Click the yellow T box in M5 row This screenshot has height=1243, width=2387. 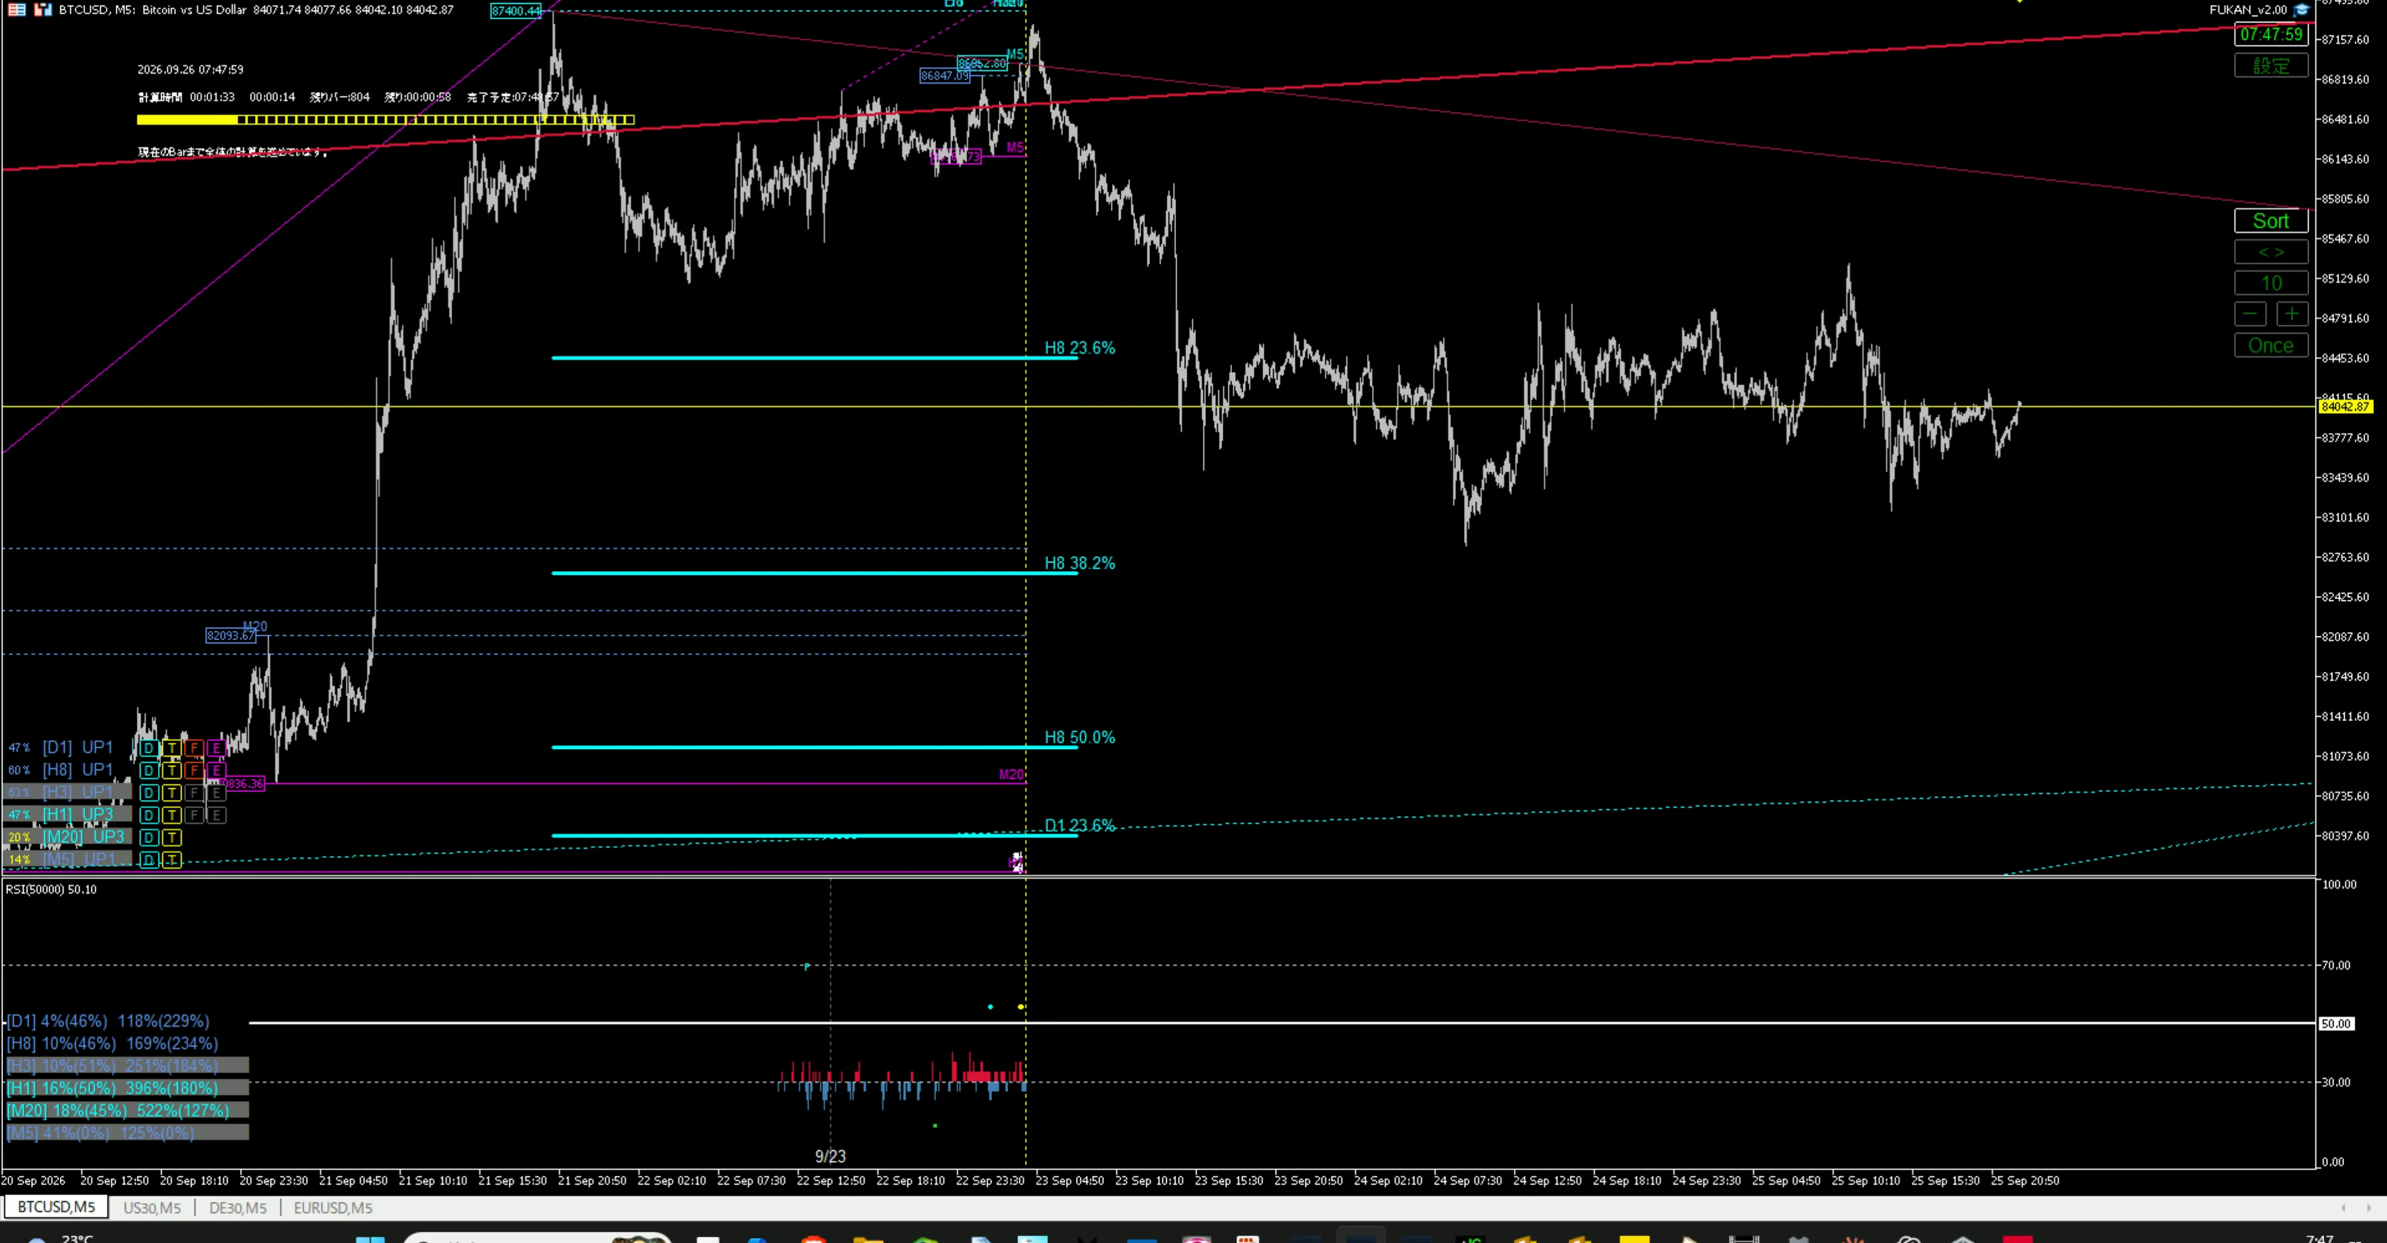tap(172, 860)
